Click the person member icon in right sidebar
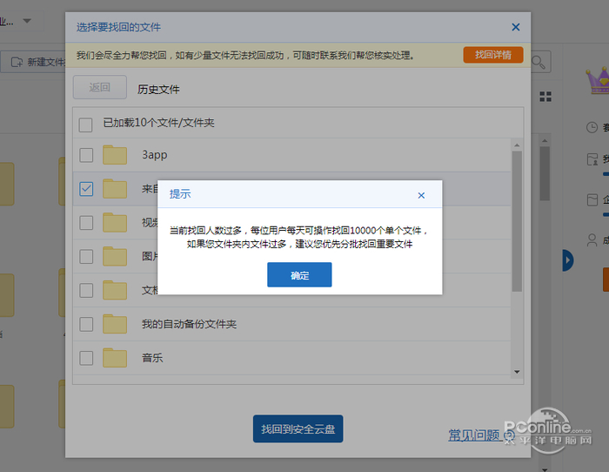This screenshot has width=609, height=472. pos(592,239)
